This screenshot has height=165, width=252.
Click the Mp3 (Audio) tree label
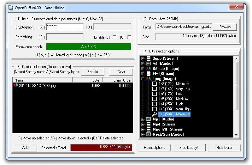click(x=163, y=119)
